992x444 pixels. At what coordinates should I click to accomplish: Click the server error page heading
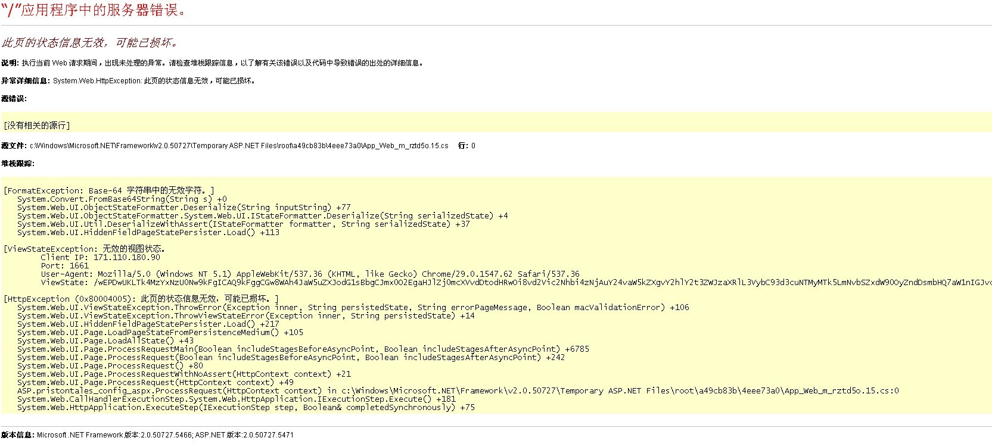point(94,10)
